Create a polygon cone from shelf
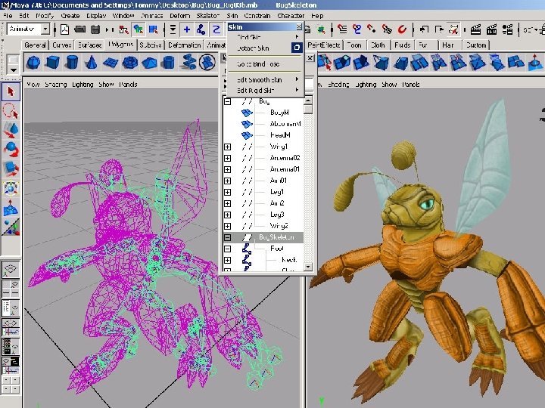This screenshot has width=545, height=408. click(x=91, y=63)
